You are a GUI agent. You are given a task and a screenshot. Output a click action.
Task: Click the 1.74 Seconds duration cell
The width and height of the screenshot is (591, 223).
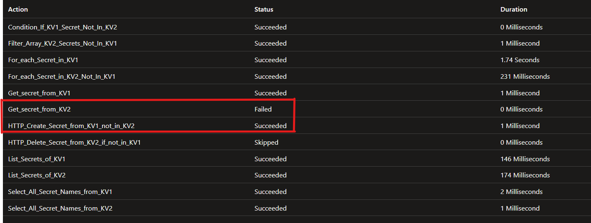(520, 60)
